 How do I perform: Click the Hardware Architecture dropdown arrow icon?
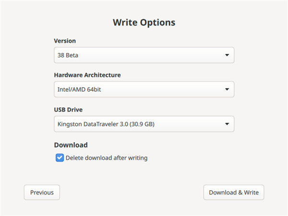click(x=227, y=89)
